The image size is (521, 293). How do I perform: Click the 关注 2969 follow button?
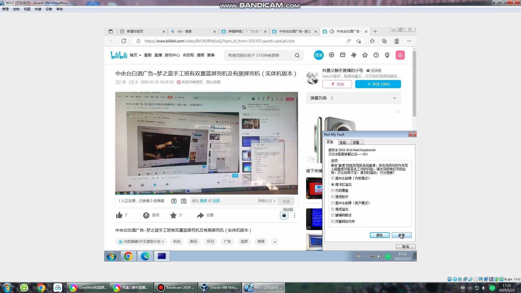378,84
